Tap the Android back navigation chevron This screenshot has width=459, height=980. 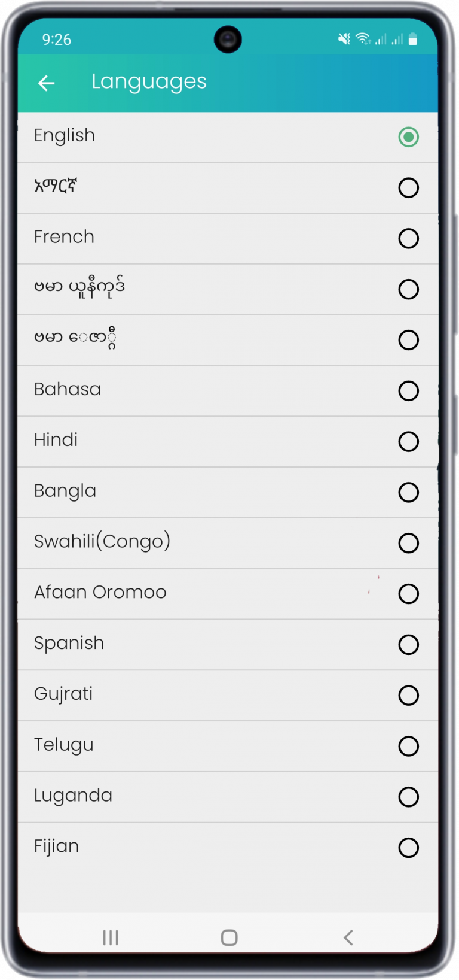[x=348, y=937]
